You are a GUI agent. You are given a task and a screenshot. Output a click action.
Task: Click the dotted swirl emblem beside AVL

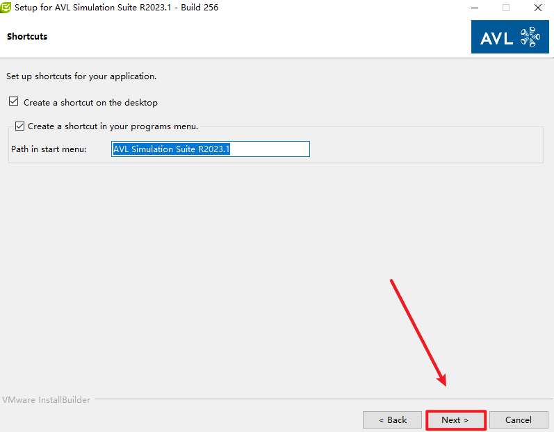coord(530,37)
